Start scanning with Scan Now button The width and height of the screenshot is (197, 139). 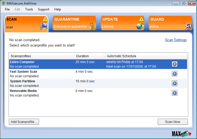click(173, 122)
